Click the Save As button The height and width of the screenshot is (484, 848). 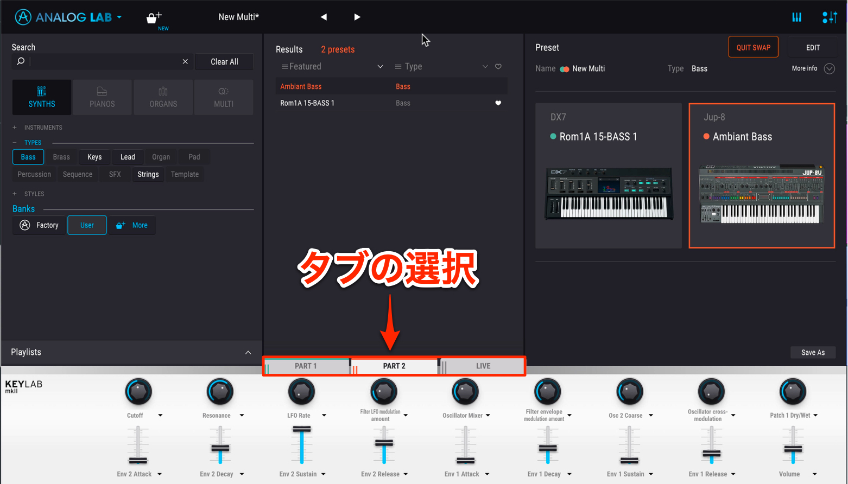(x=813, y=353)
